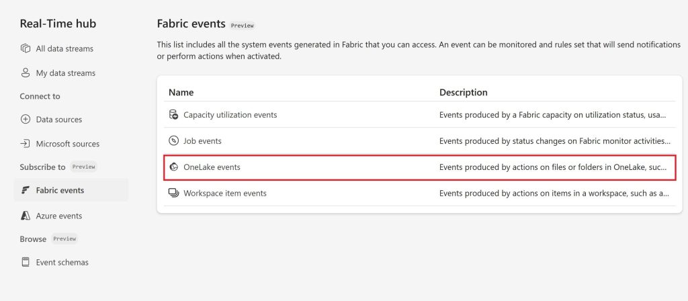
Task: Click the Fabric events sidebar icon
Action: (x=26, y=190)
